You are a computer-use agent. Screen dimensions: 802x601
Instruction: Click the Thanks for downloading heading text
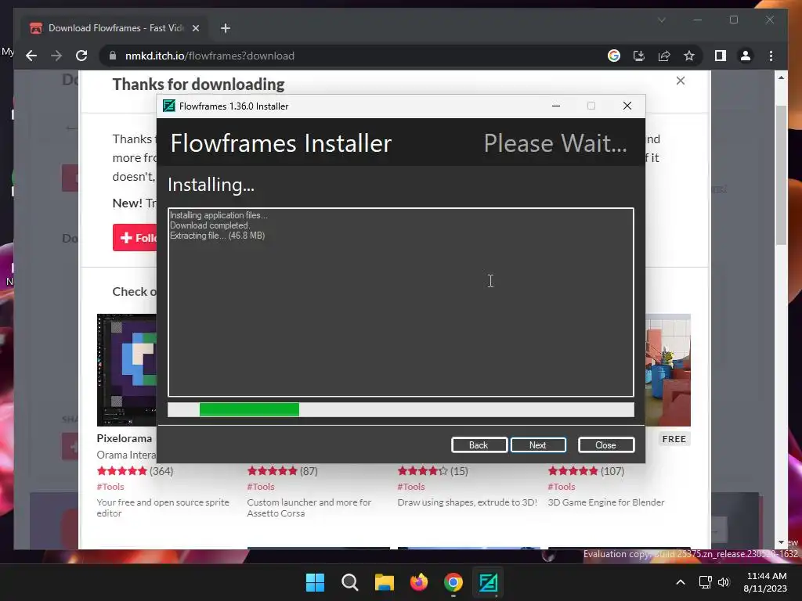198,85
